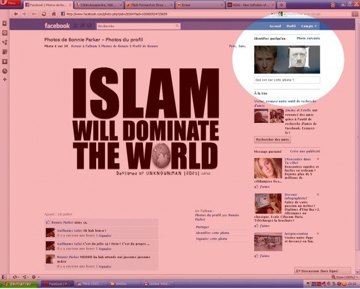Toggle the Opera panel sidebar button
Image resolution: width=360 pixels, height=289 pixels.
4,277
